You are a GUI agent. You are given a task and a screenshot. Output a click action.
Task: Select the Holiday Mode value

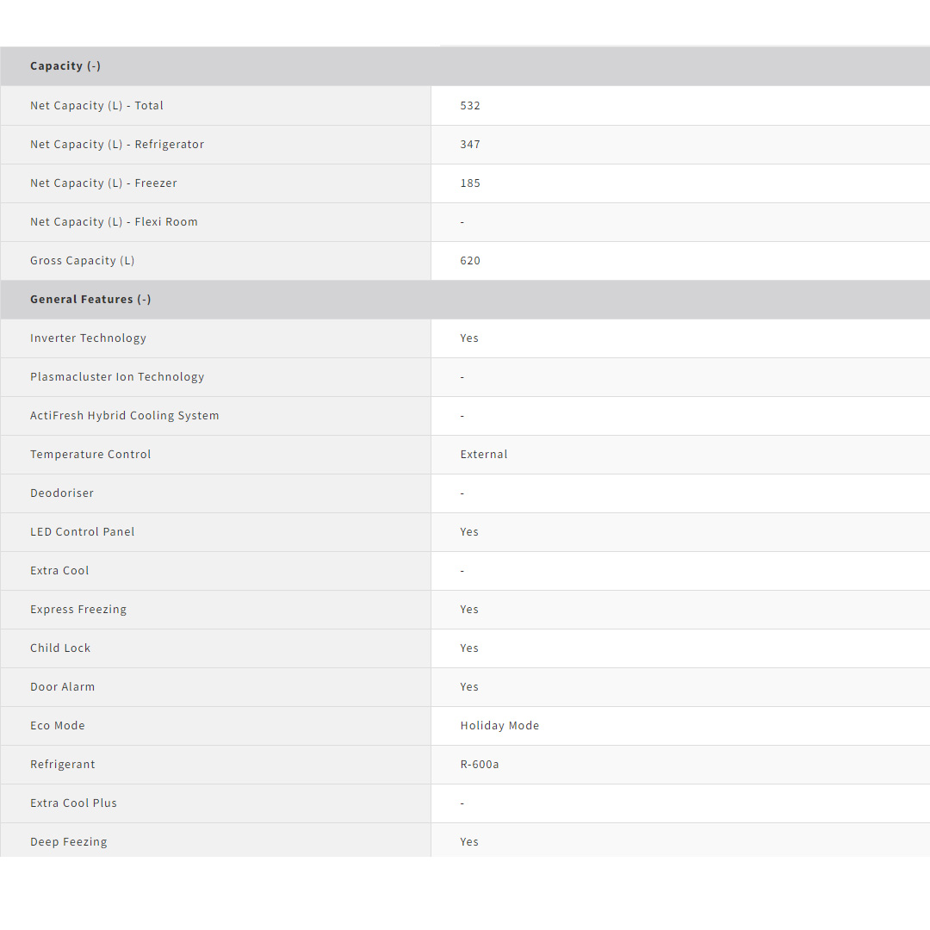499,726
